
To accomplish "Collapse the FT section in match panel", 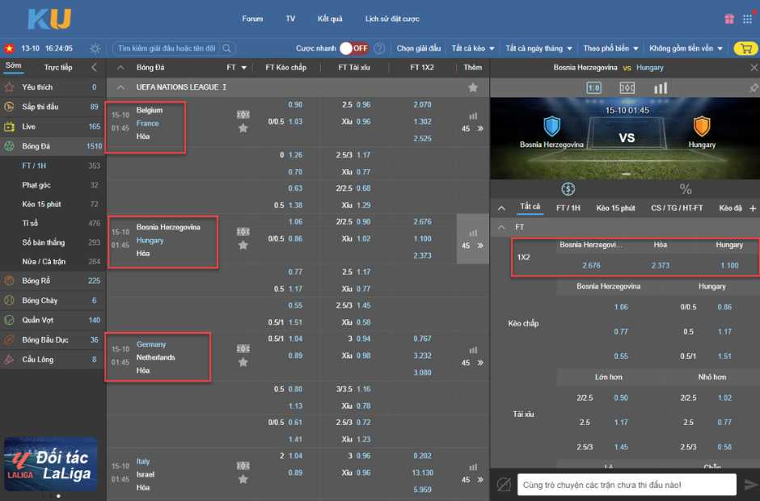I will click(501, 227).
